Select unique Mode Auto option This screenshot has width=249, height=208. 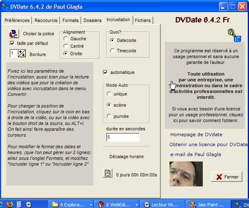(x=109, y=94)
